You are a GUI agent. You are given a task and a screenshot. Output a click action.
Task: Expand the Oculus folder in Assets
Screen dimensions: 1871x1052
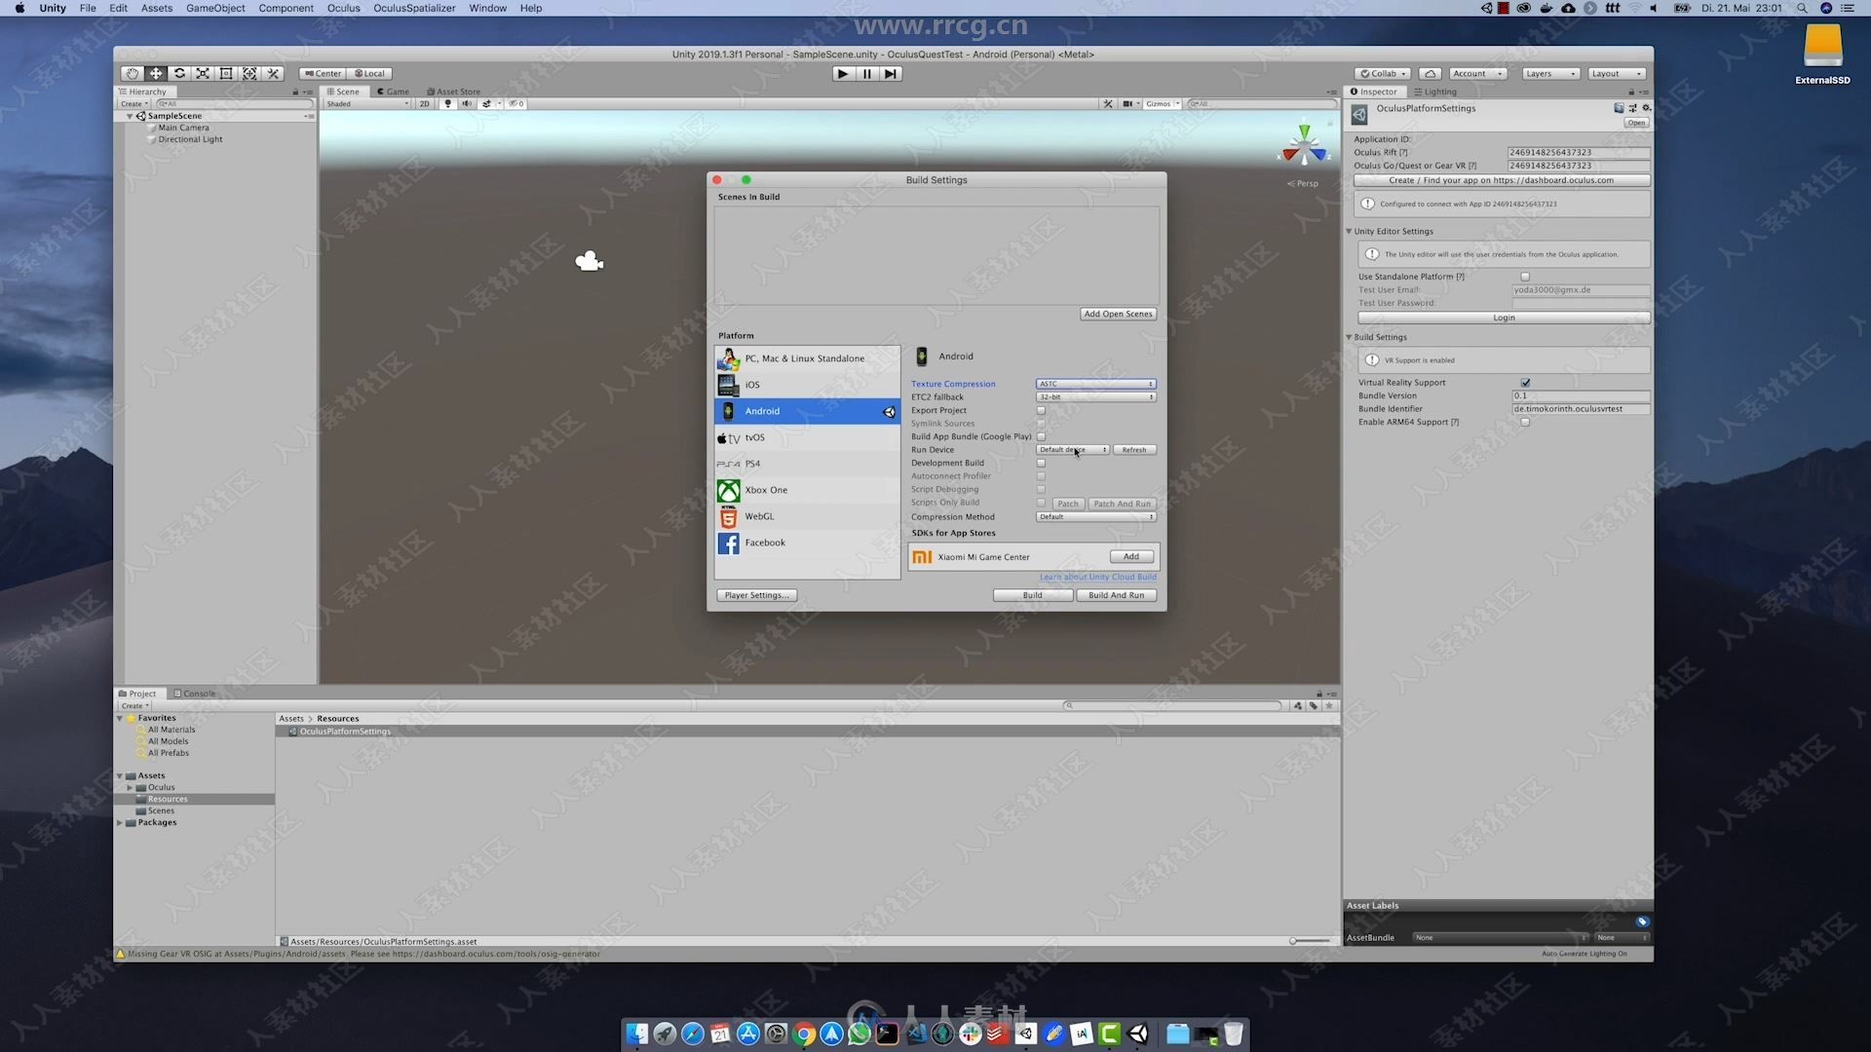[x=130, y=787]
